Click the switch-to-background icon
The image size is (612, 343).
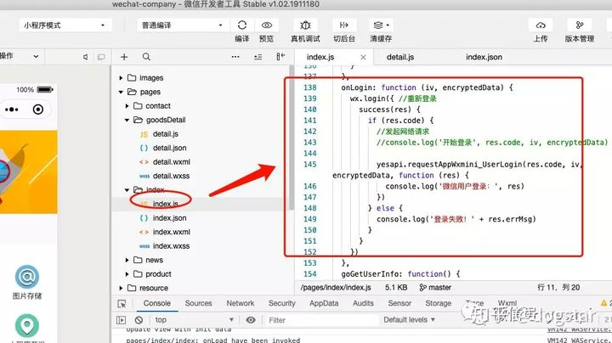tap(344, 25)
